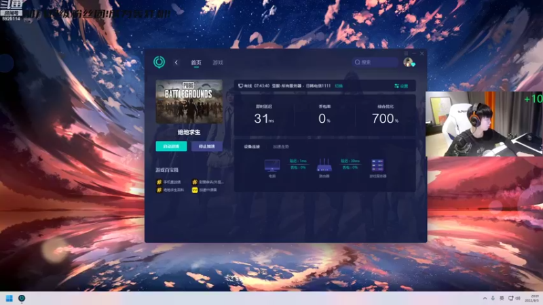Select the 设备连接 tab
This screenshot has width=543, height=305.
tap(252, 146)
